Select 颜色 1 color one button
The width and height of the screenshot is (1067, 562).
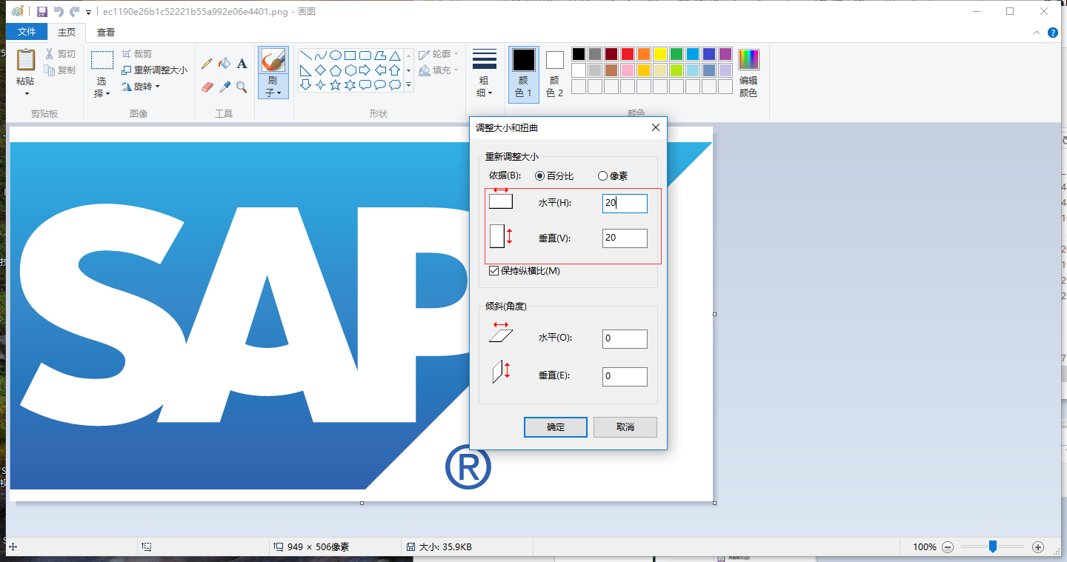click(524, 73)
